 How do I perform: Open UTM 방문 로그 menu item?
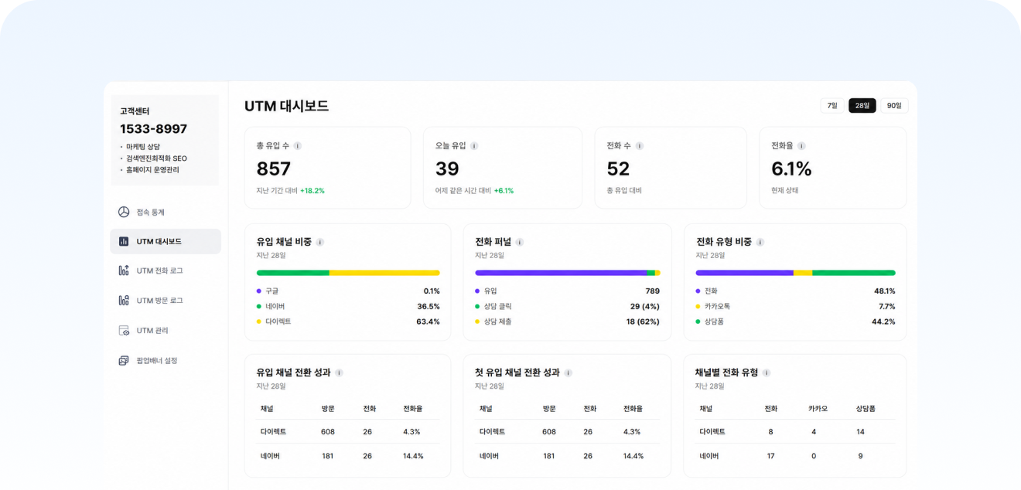coord(166,301)
